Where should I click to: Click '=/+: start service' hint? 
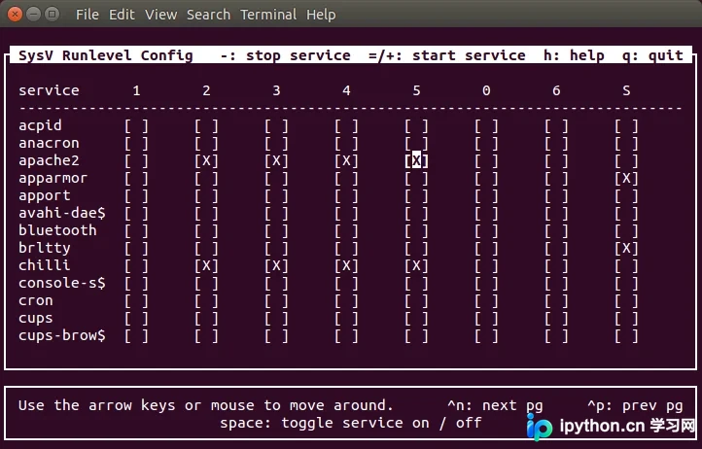coord(447,55)
